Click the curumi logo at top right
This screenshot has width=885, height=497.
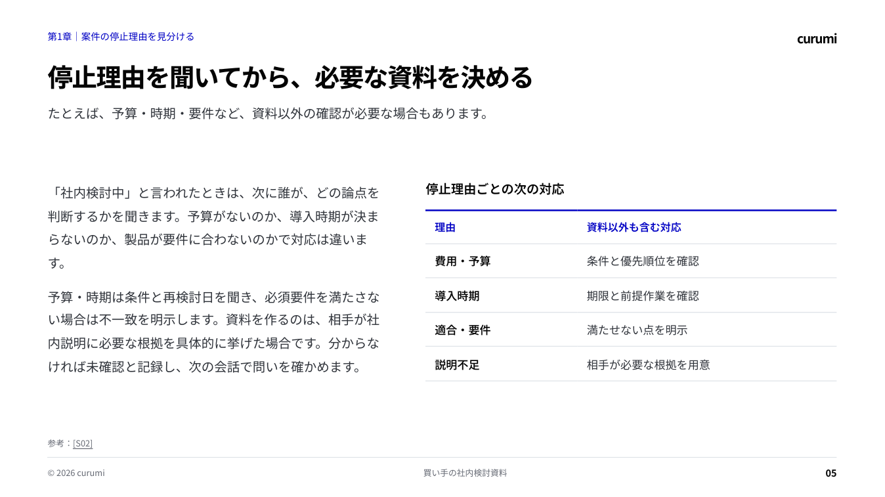(x=817, y=39)
